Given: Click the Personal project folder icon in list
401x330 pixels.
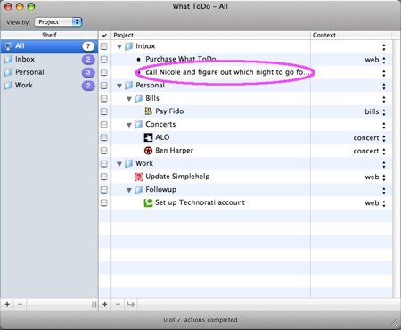Looking at the screenshot, I should 129,86.
